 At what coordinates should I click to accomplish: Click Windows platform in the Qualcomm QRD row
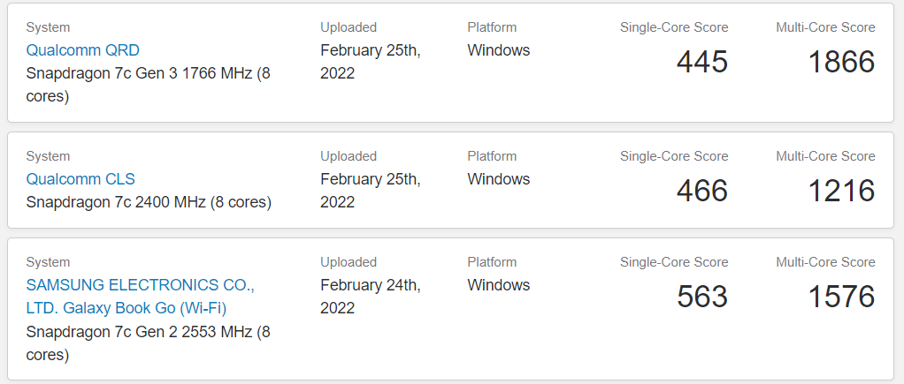[x=498, y=50]
